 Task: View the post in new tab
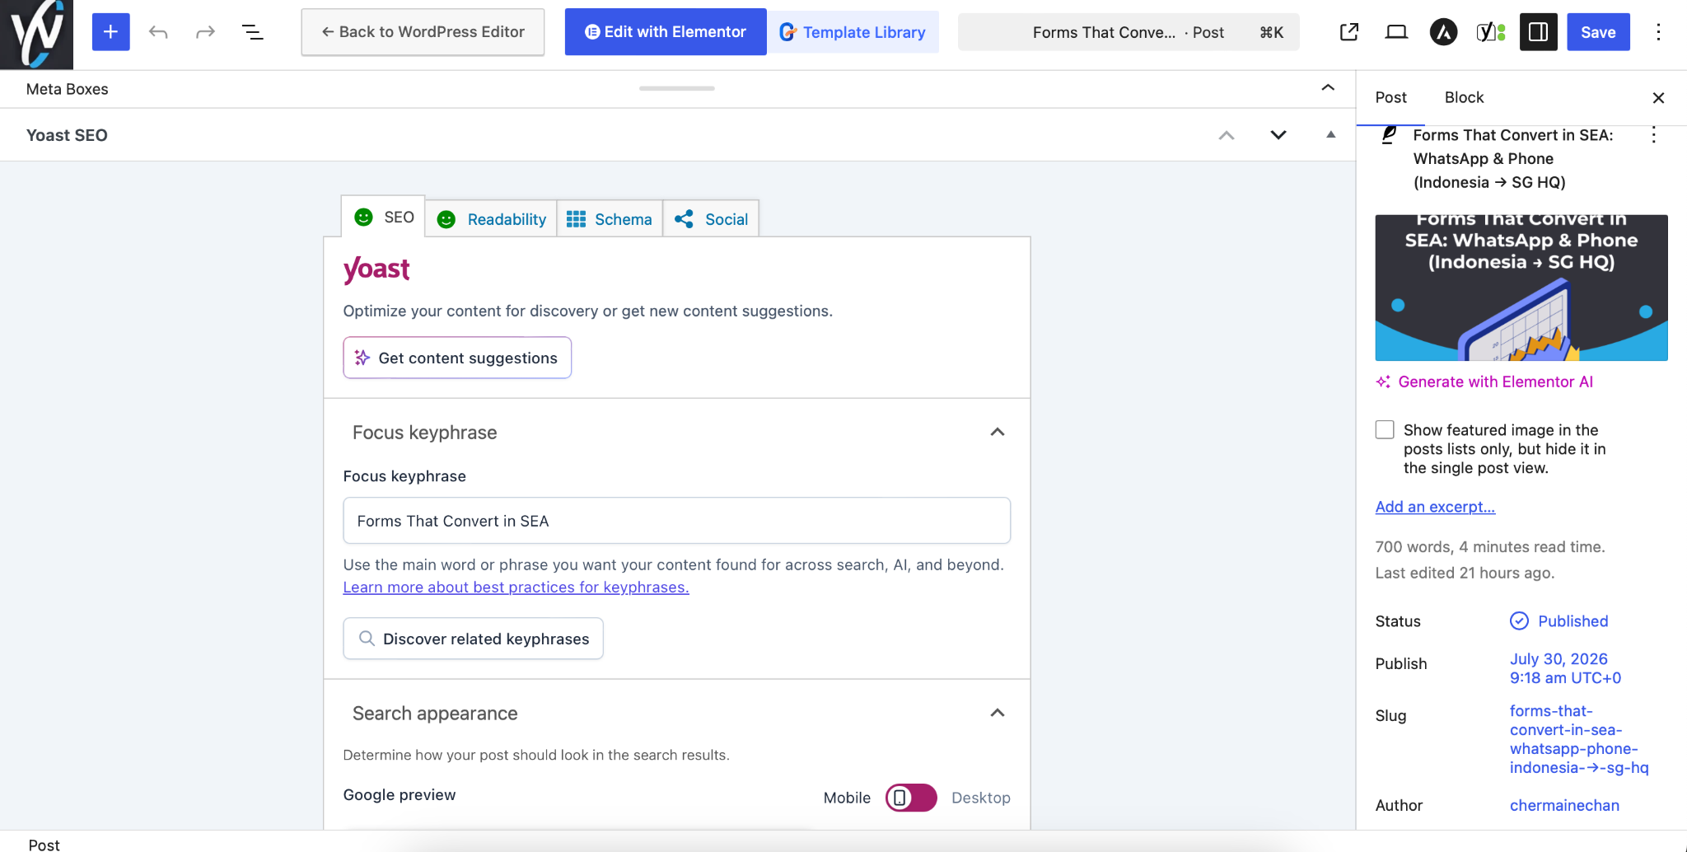coord(1349,32)
